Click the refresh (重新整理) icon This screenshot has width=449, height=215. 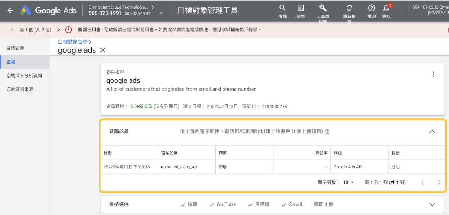pyautogui.click(x=349, y=8)
